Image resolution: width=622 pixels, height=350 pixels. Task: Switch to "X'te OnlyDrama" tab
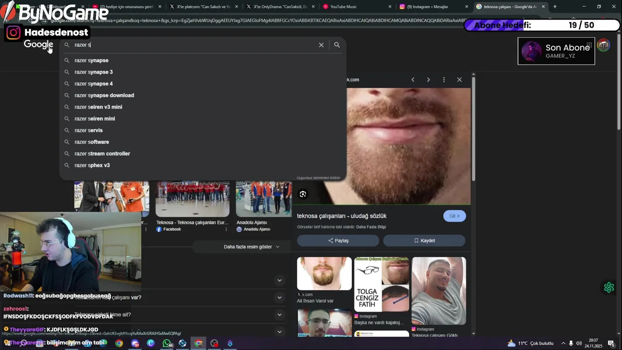click(x=281, y=7)
